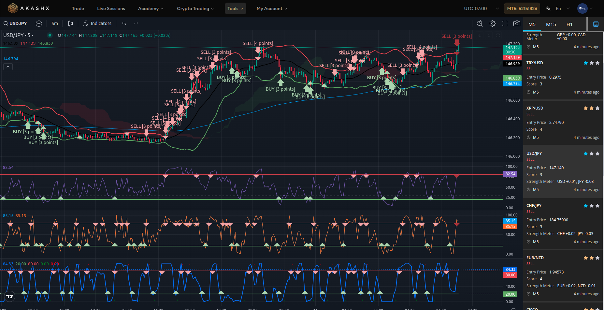Switch to the M15 signals tab
The height and width of the screenshot is (310, 604).
tap(551, 24)
